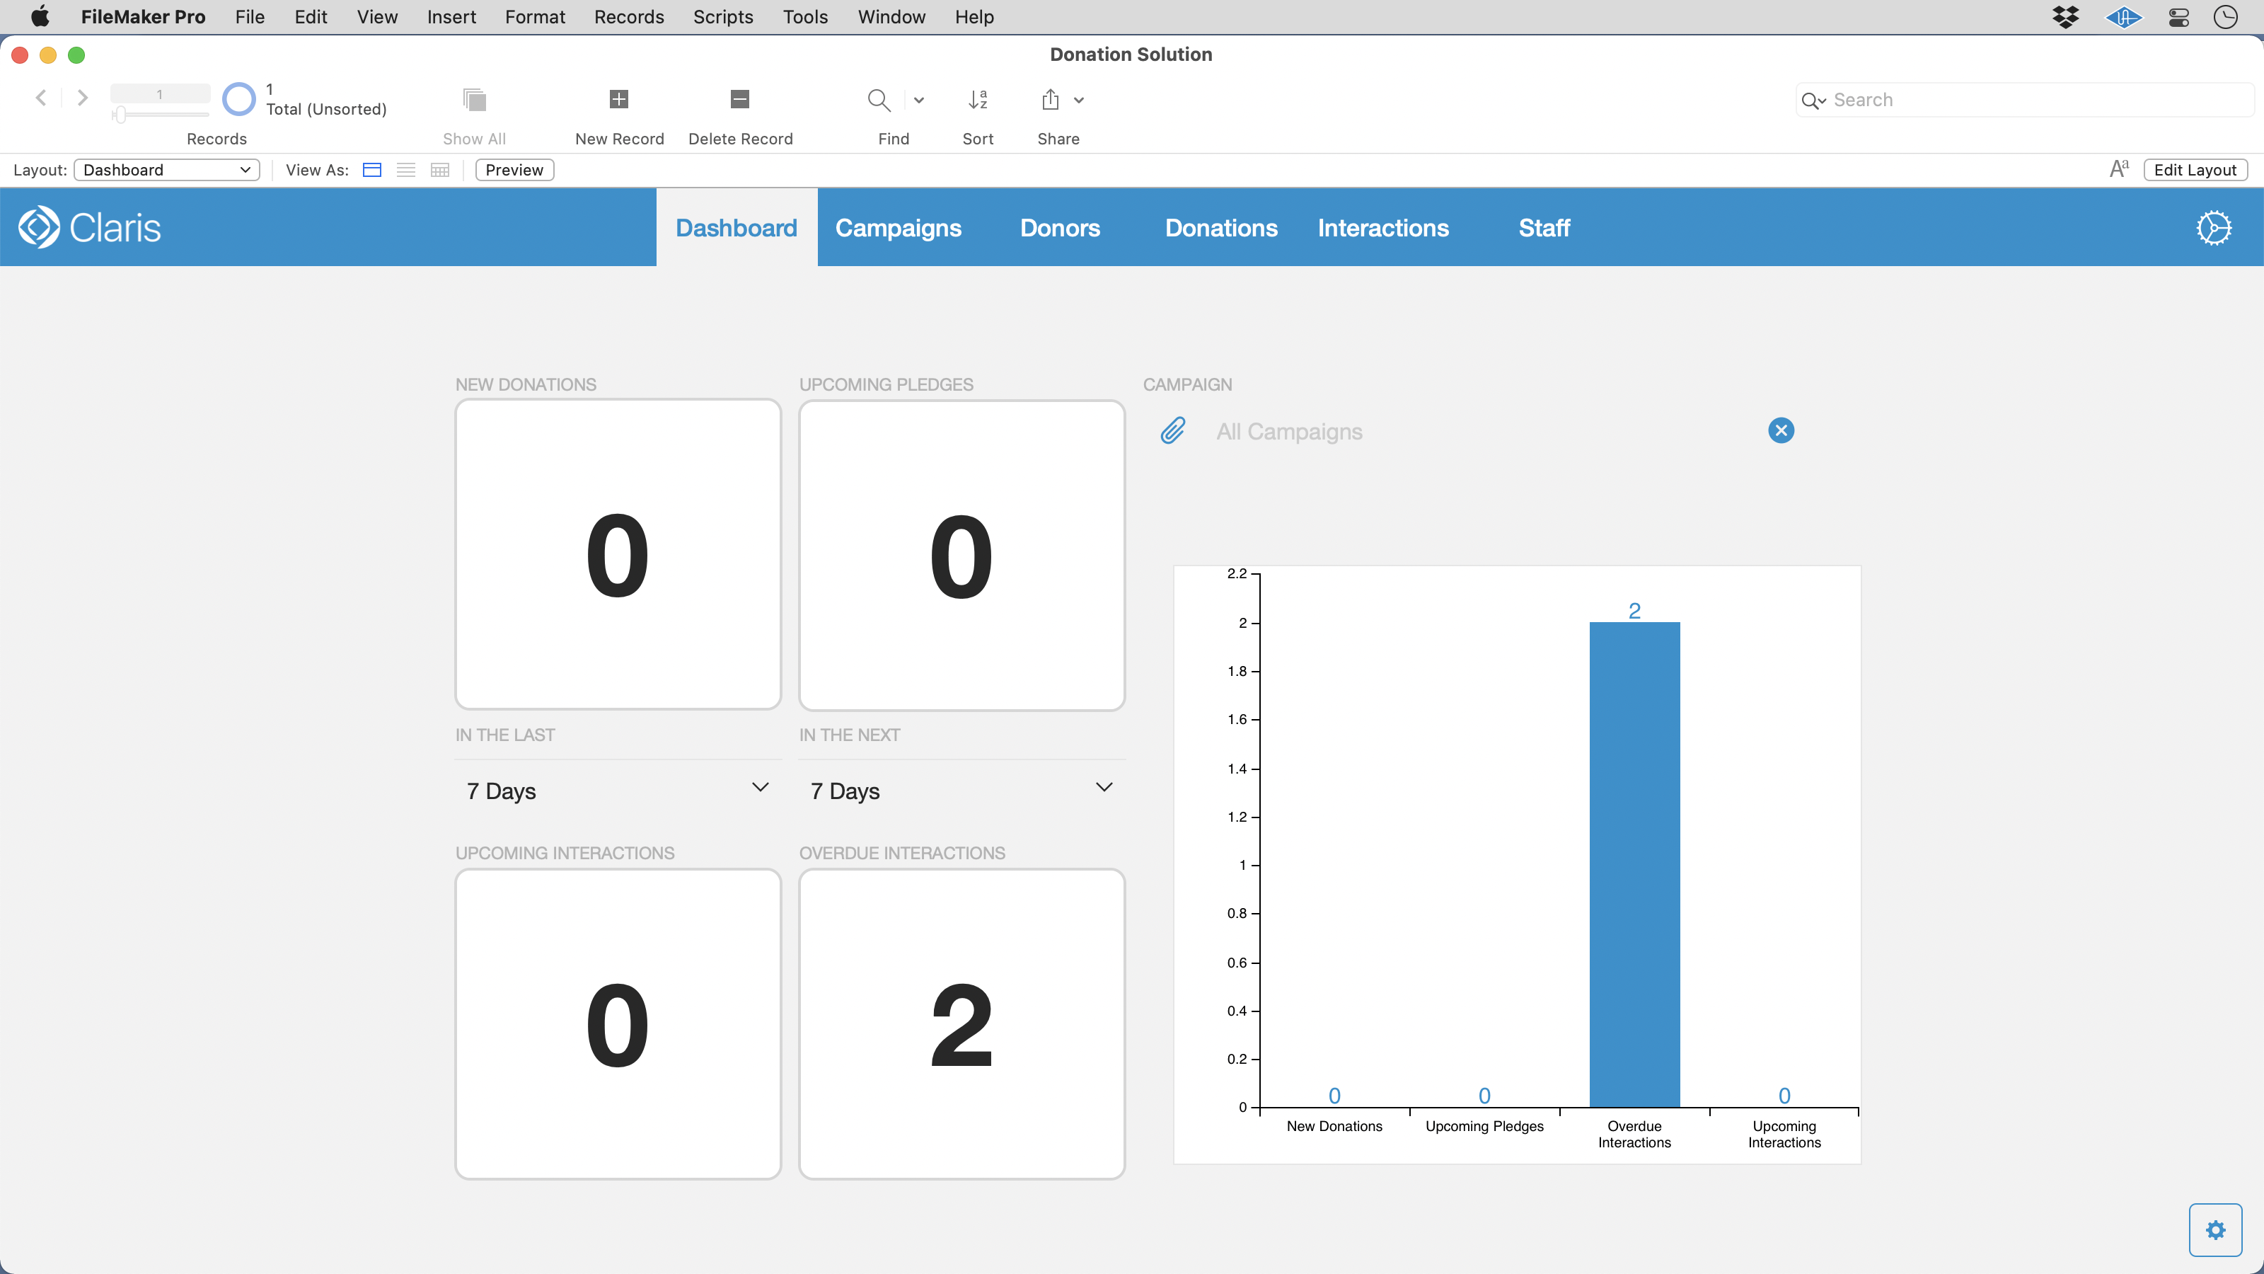The height and width of the screenshot is (1274, 2264).
Task: Click the found set pie circle icon
Action: coord(238,99)
